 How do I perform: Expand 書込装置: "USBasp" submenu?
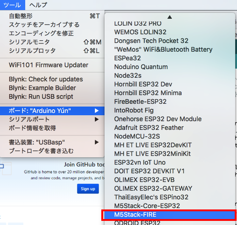point(52,142)
